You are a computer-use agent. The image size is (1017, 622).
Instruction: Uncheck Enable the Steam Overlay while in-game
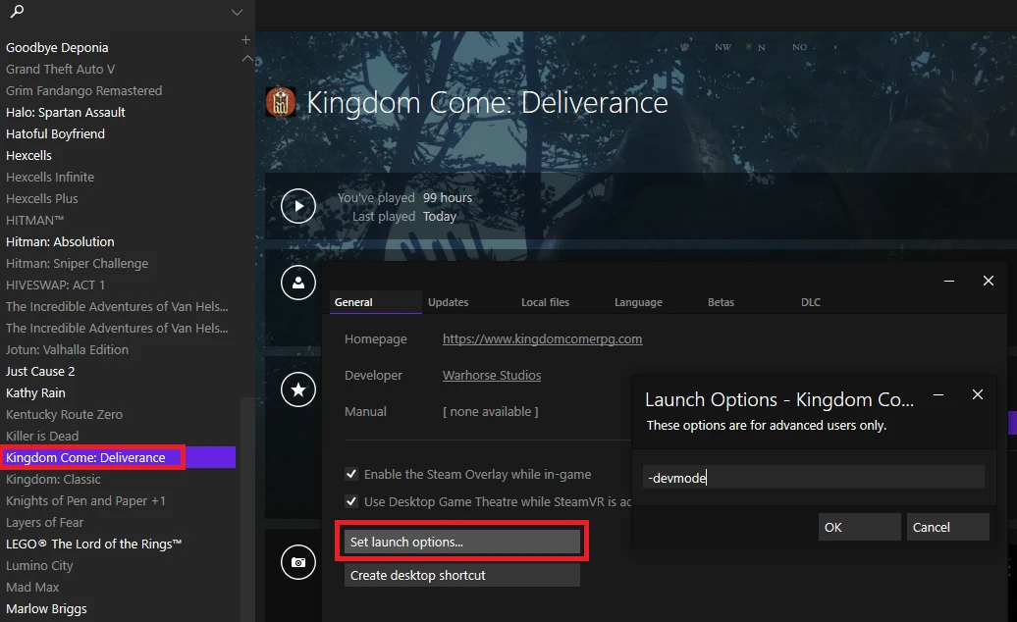coord(350,474)
